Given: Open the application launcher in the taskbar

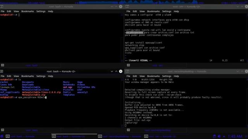Looking at the screenshot, I should click(2, 136).
